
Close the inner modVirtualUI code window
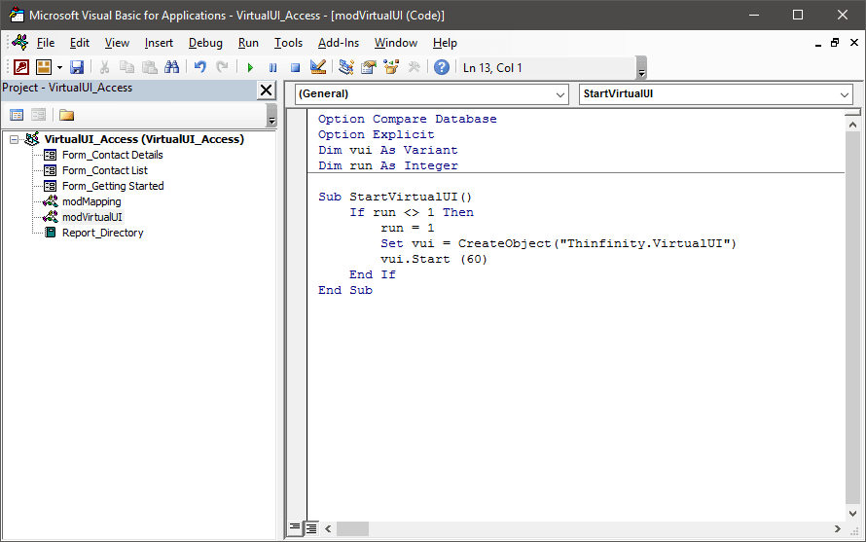[x=854, y=43]
